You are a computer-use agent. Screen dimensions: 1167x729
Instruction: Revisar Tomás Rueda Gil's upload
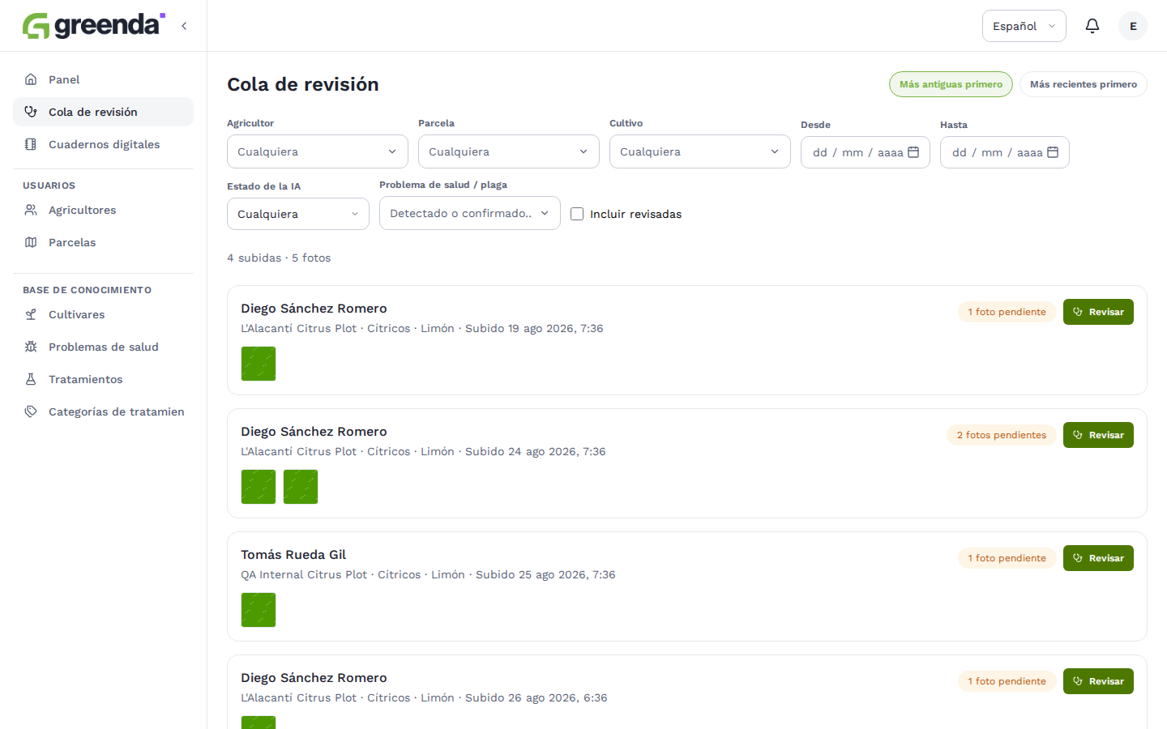[1098, 558]
